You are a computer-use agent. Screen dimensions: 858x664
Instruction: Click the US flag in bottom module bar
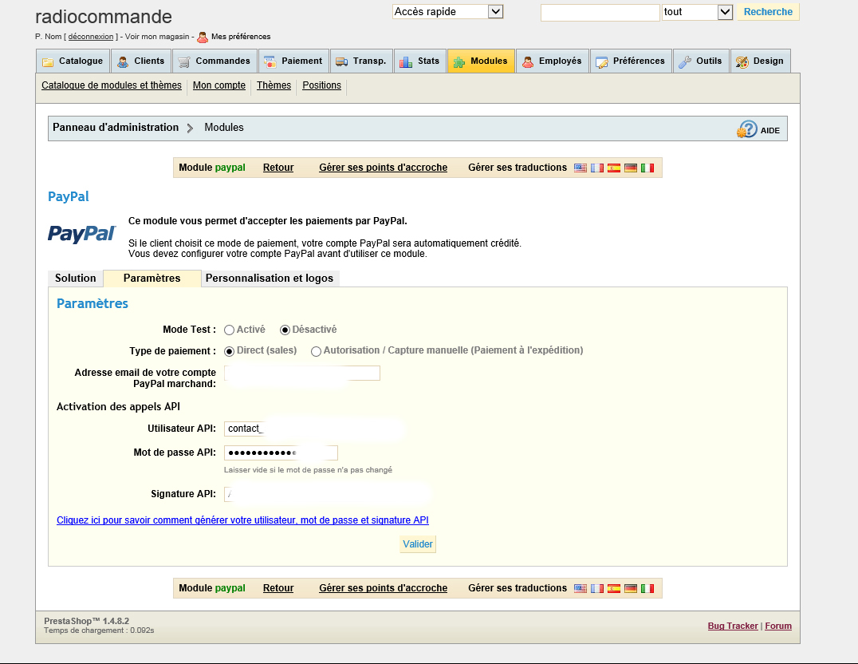pyautogui.click(x=581, y=588)
